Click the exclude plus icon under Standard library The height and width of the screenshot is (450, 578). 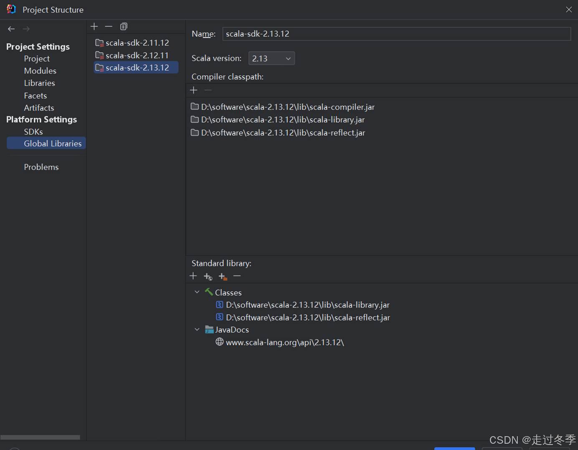point(223,276)
